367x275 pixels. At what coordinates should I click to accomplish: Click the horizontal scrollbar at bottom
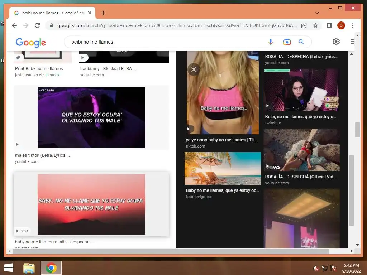pyautogui.click(x=171, y=251)
